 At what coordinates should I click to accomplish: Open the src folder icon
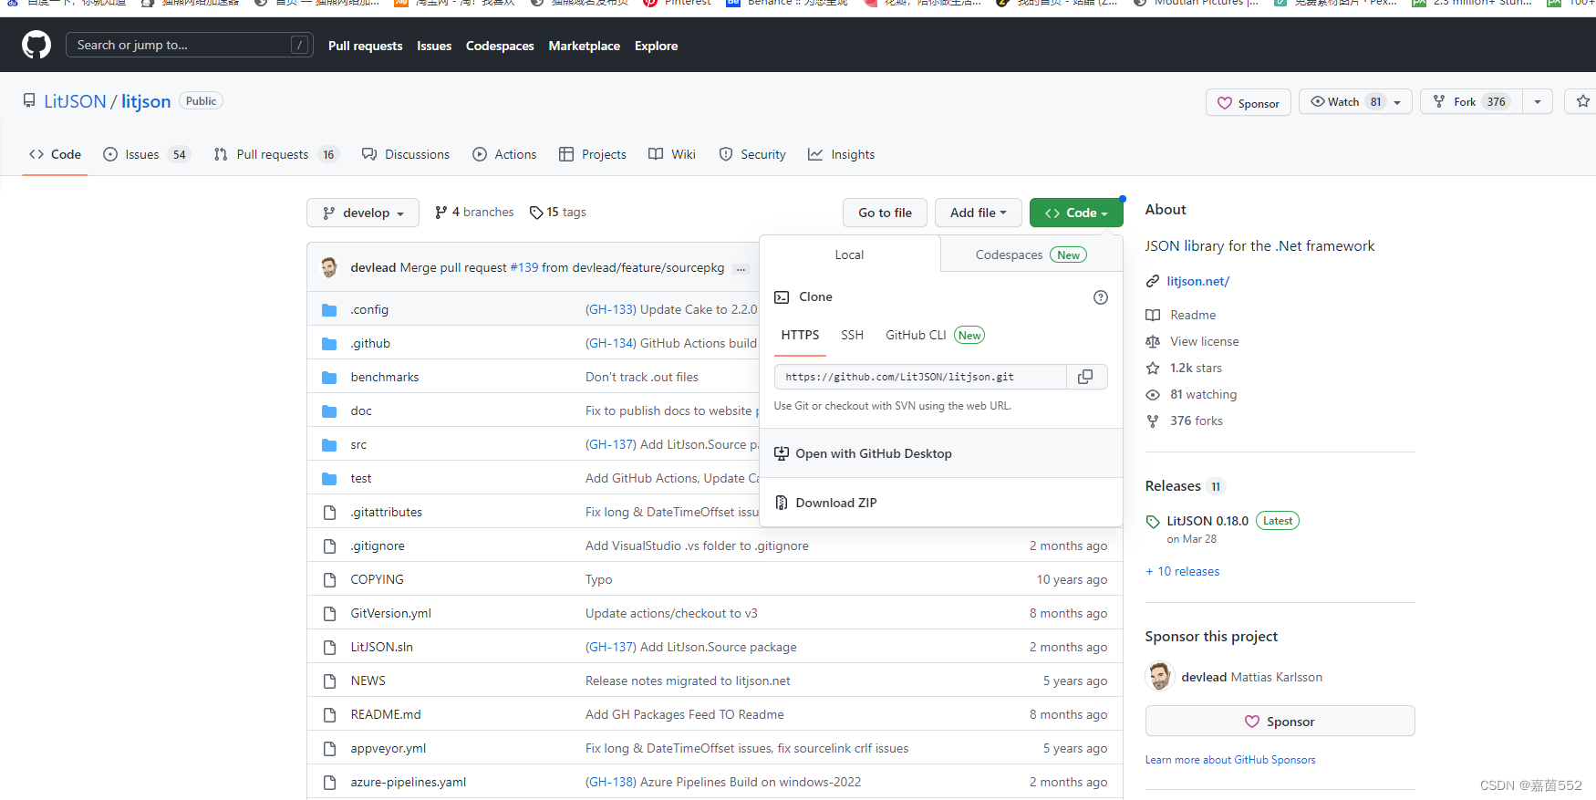(x=329, y=445)
